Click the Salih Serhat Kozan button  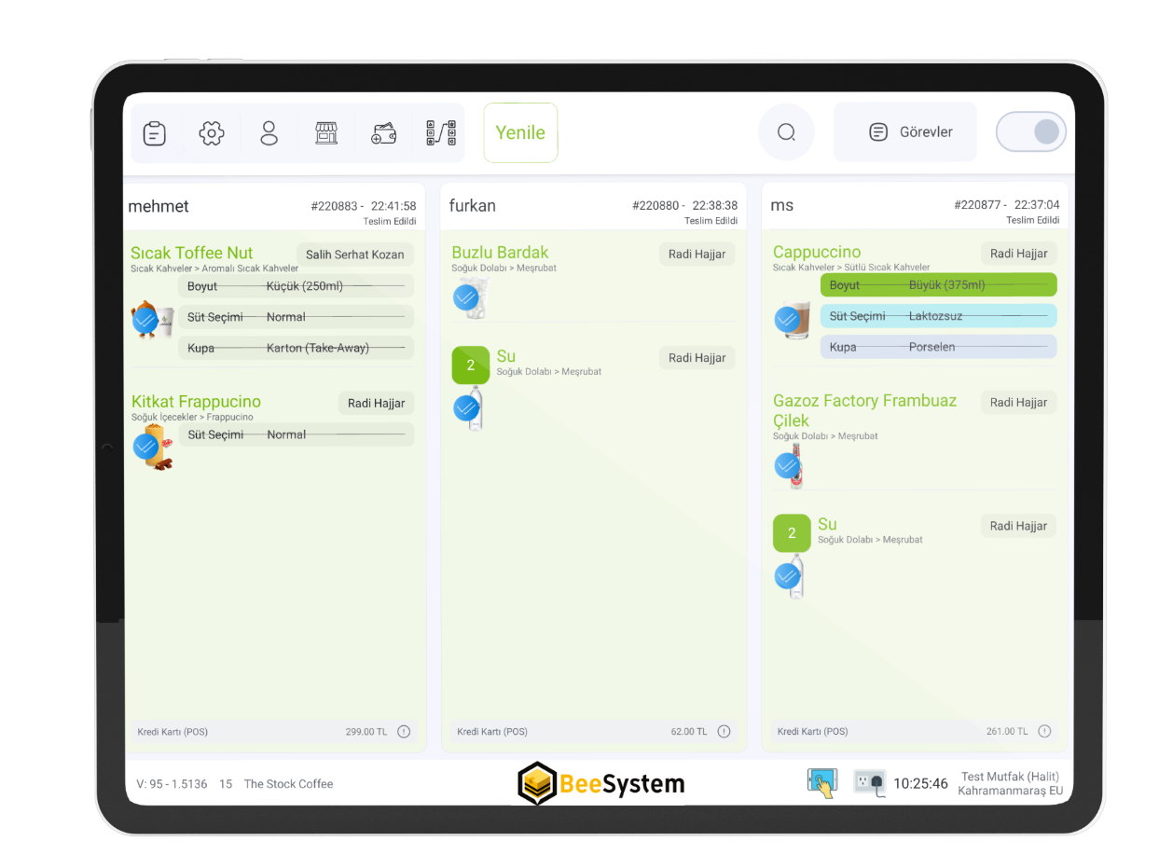coord(354,255)
